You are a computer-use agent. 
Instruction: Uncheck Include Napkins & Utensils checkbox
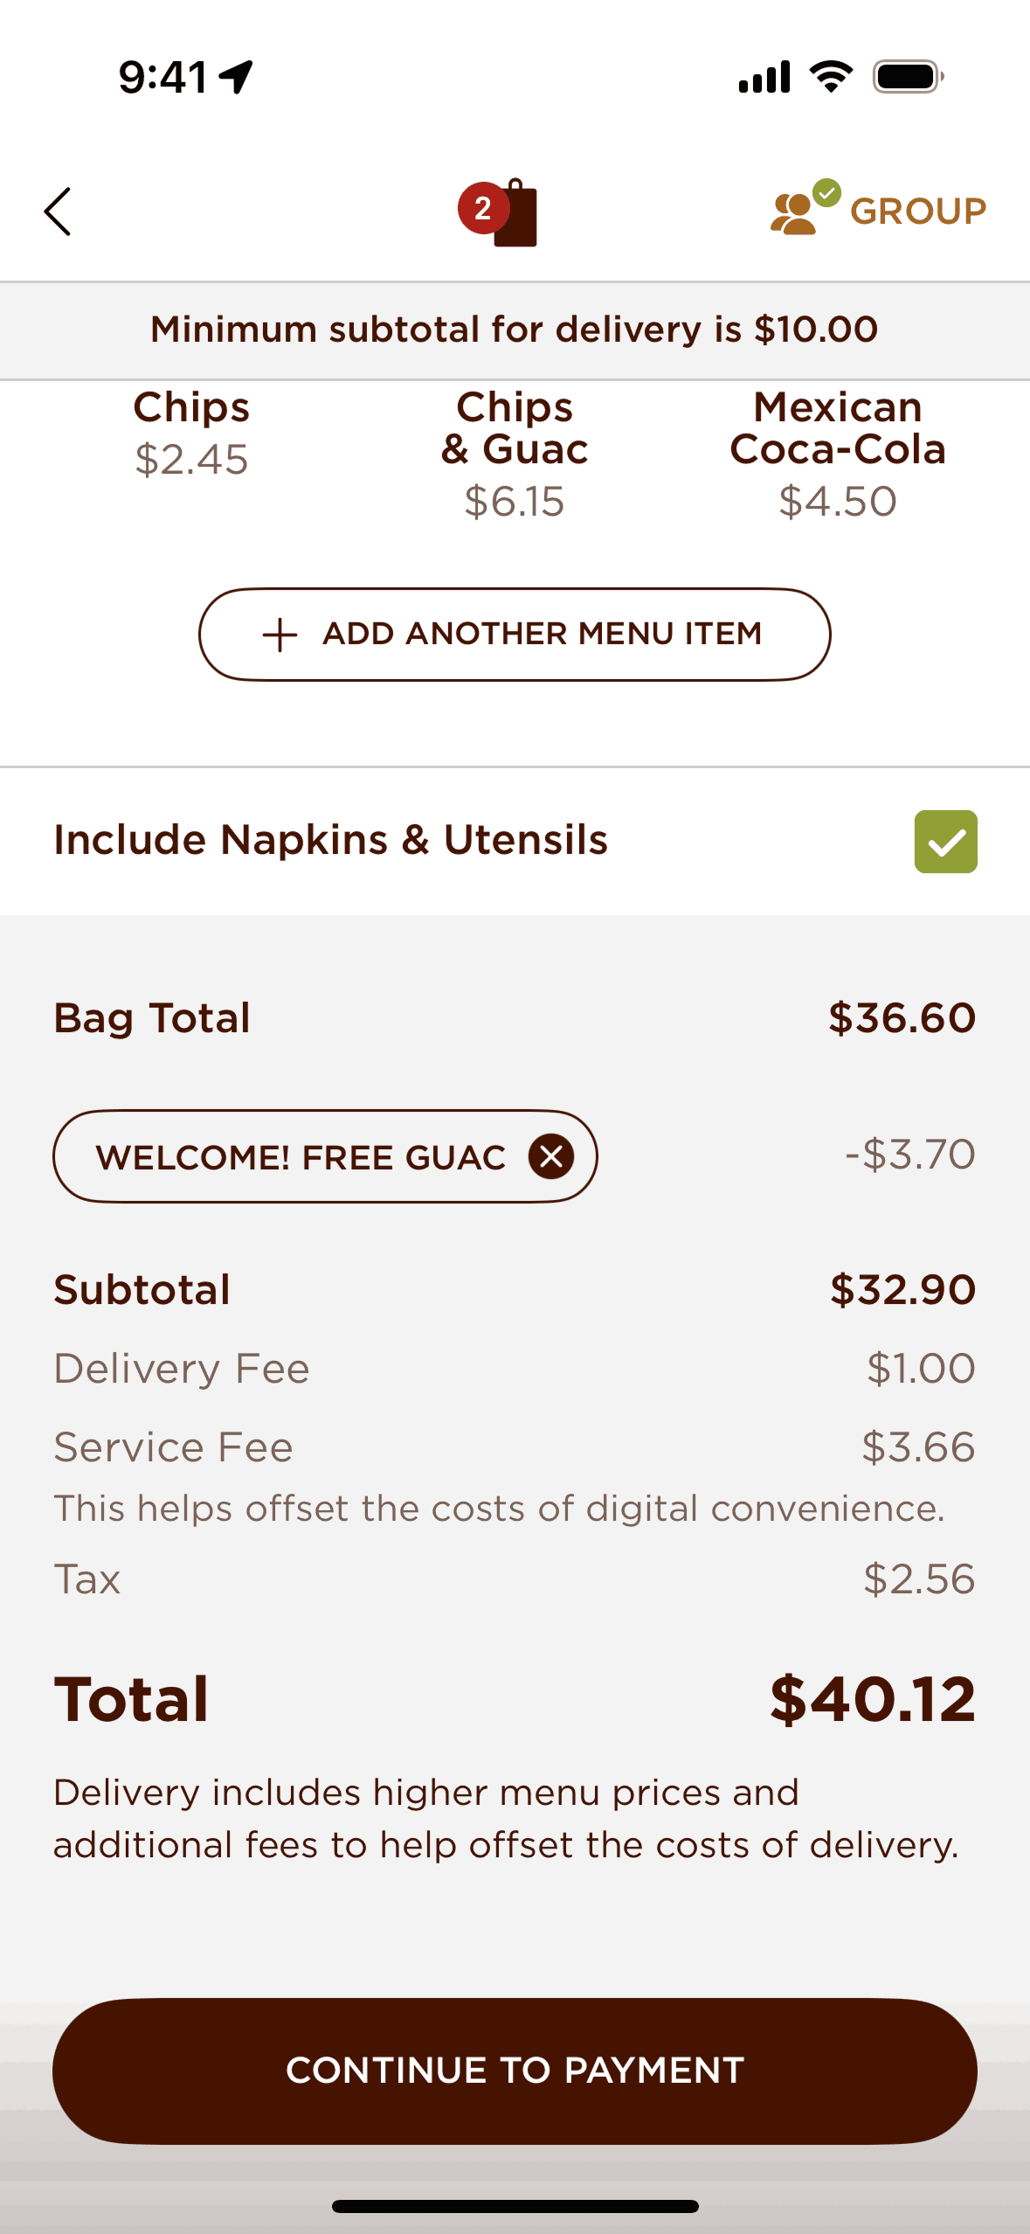coord(945,842)
